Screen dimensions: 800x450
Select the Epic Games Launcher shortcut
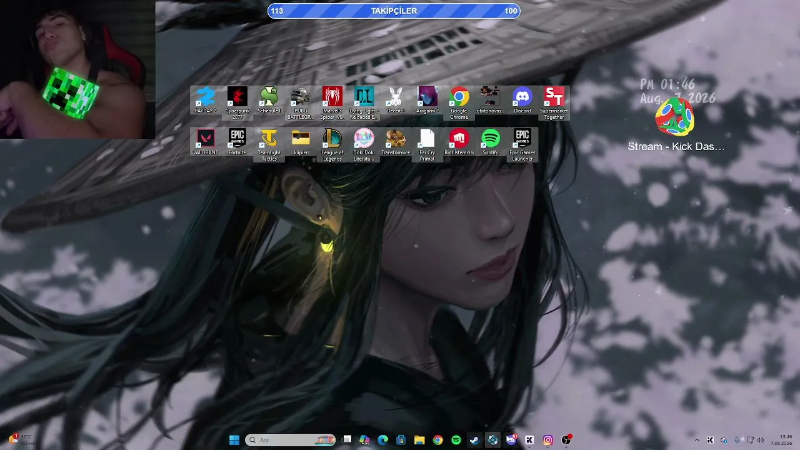[x=522, y=145]
